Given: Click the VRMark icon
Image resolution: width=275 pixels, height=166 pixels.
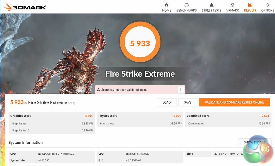Looking at the screenshot, I should (x=233, y=5).
